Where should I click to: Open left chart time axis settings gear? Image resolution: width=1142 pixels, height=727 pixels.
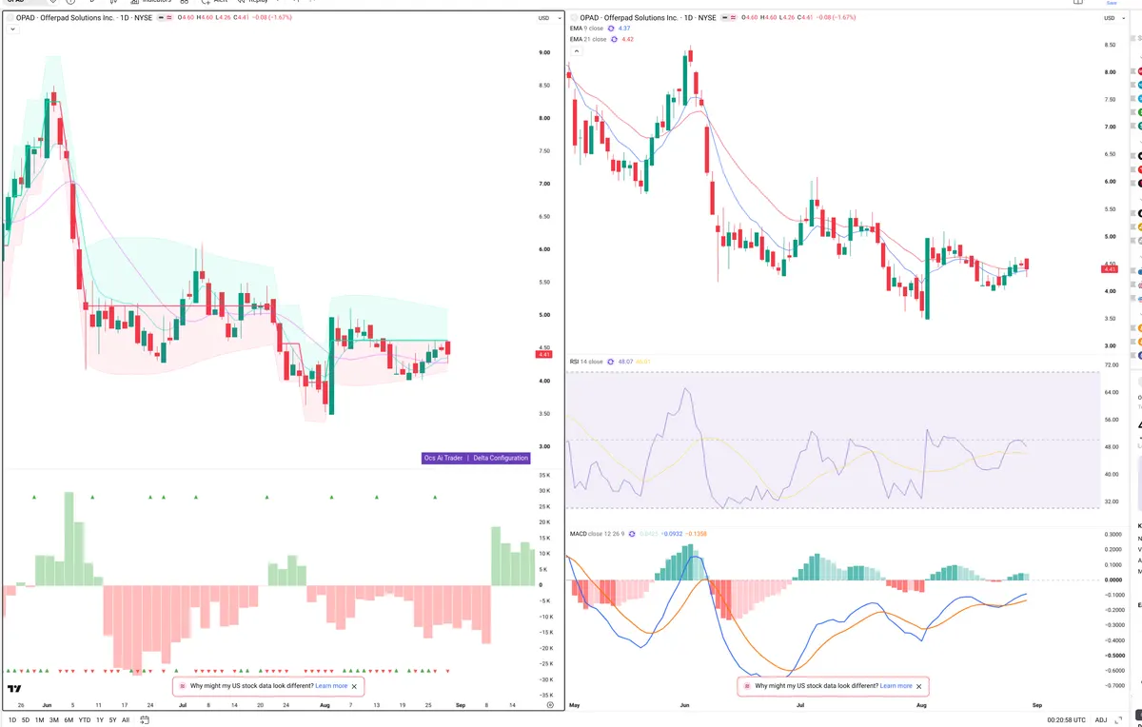coord(550,705)
